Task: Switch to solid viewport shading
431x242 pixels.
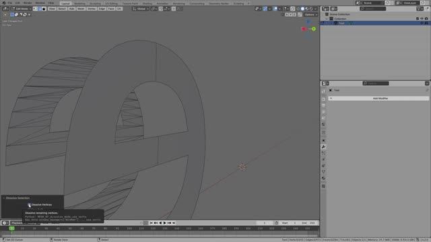Action: coord(302,9)
